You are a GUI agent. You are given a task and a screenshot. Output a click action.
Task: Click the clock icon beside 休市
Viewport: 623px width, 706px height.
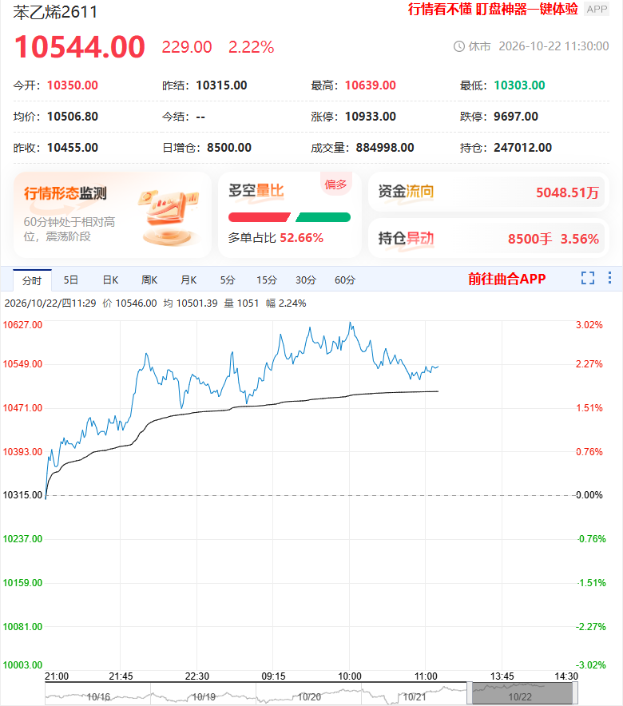(458, 46)
